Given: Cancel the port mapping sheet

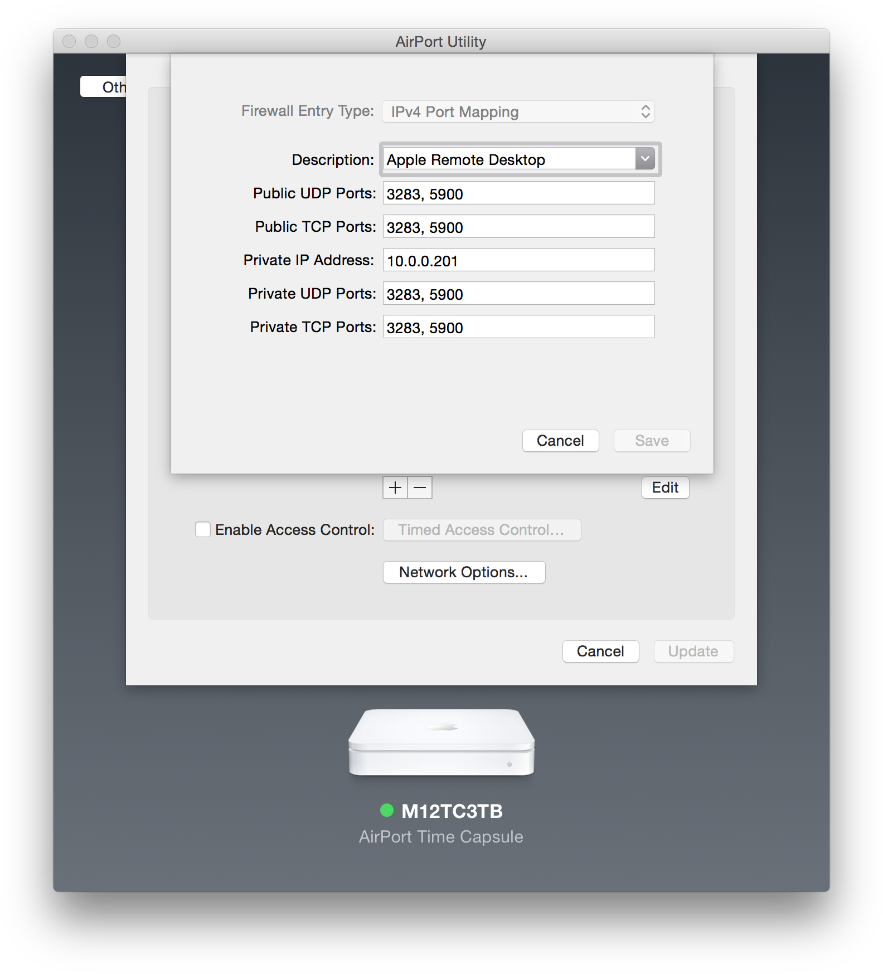Looking at the screenshot, I should [560, 441].
